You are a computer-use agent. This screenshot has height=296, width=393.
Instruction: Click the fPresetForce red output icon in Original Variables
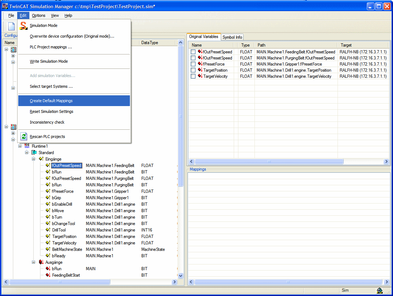click(200, 64)
